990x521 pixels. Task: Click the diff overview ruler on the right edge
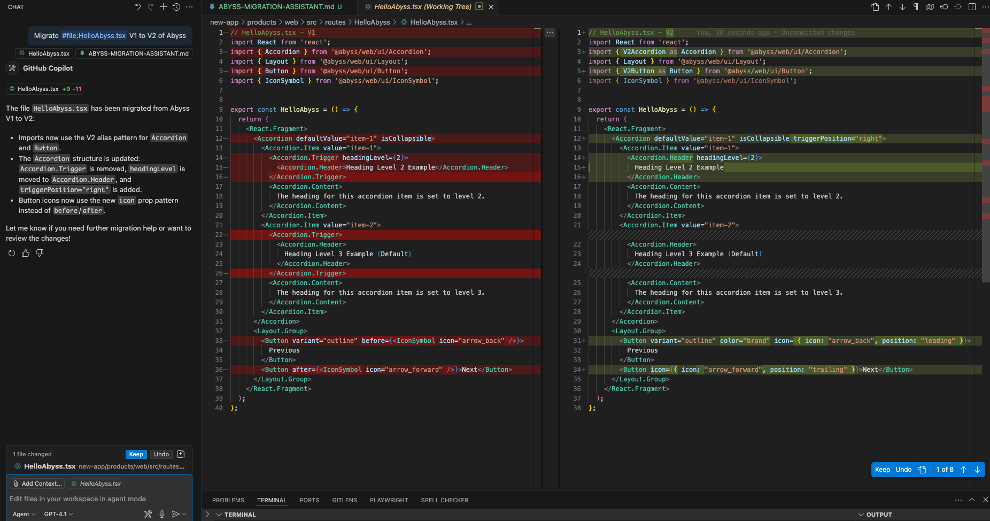click(986, 160)
